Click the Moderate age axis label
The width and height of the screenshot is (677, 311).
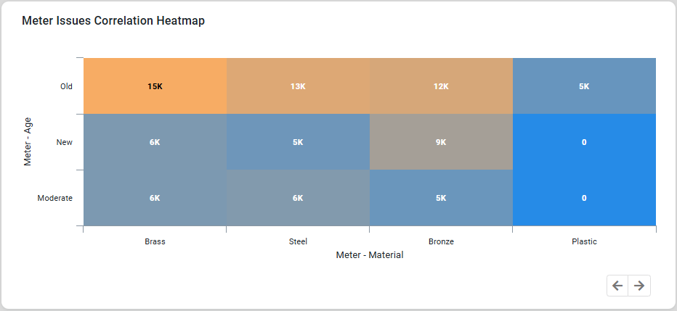click(55, 198)
